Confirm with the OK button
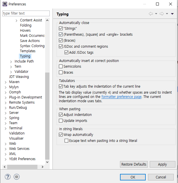Image resolution: width=178 pixels, height=183 pixels. click(x=133, y=177)
